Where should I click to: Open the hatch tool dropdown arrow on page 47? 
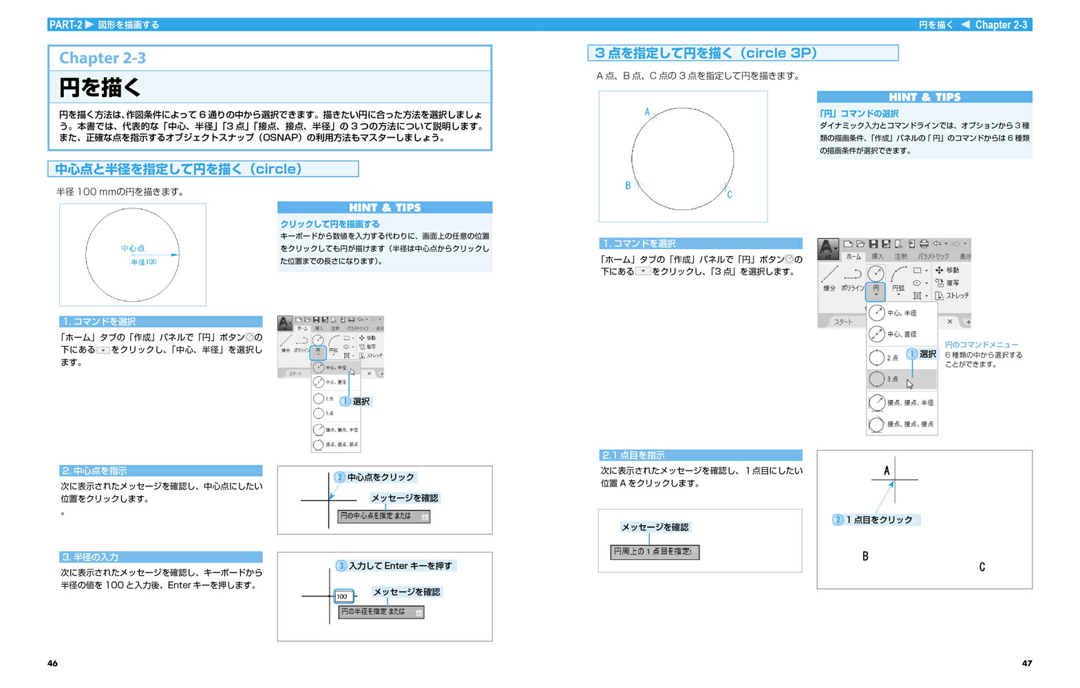(927, 296)
